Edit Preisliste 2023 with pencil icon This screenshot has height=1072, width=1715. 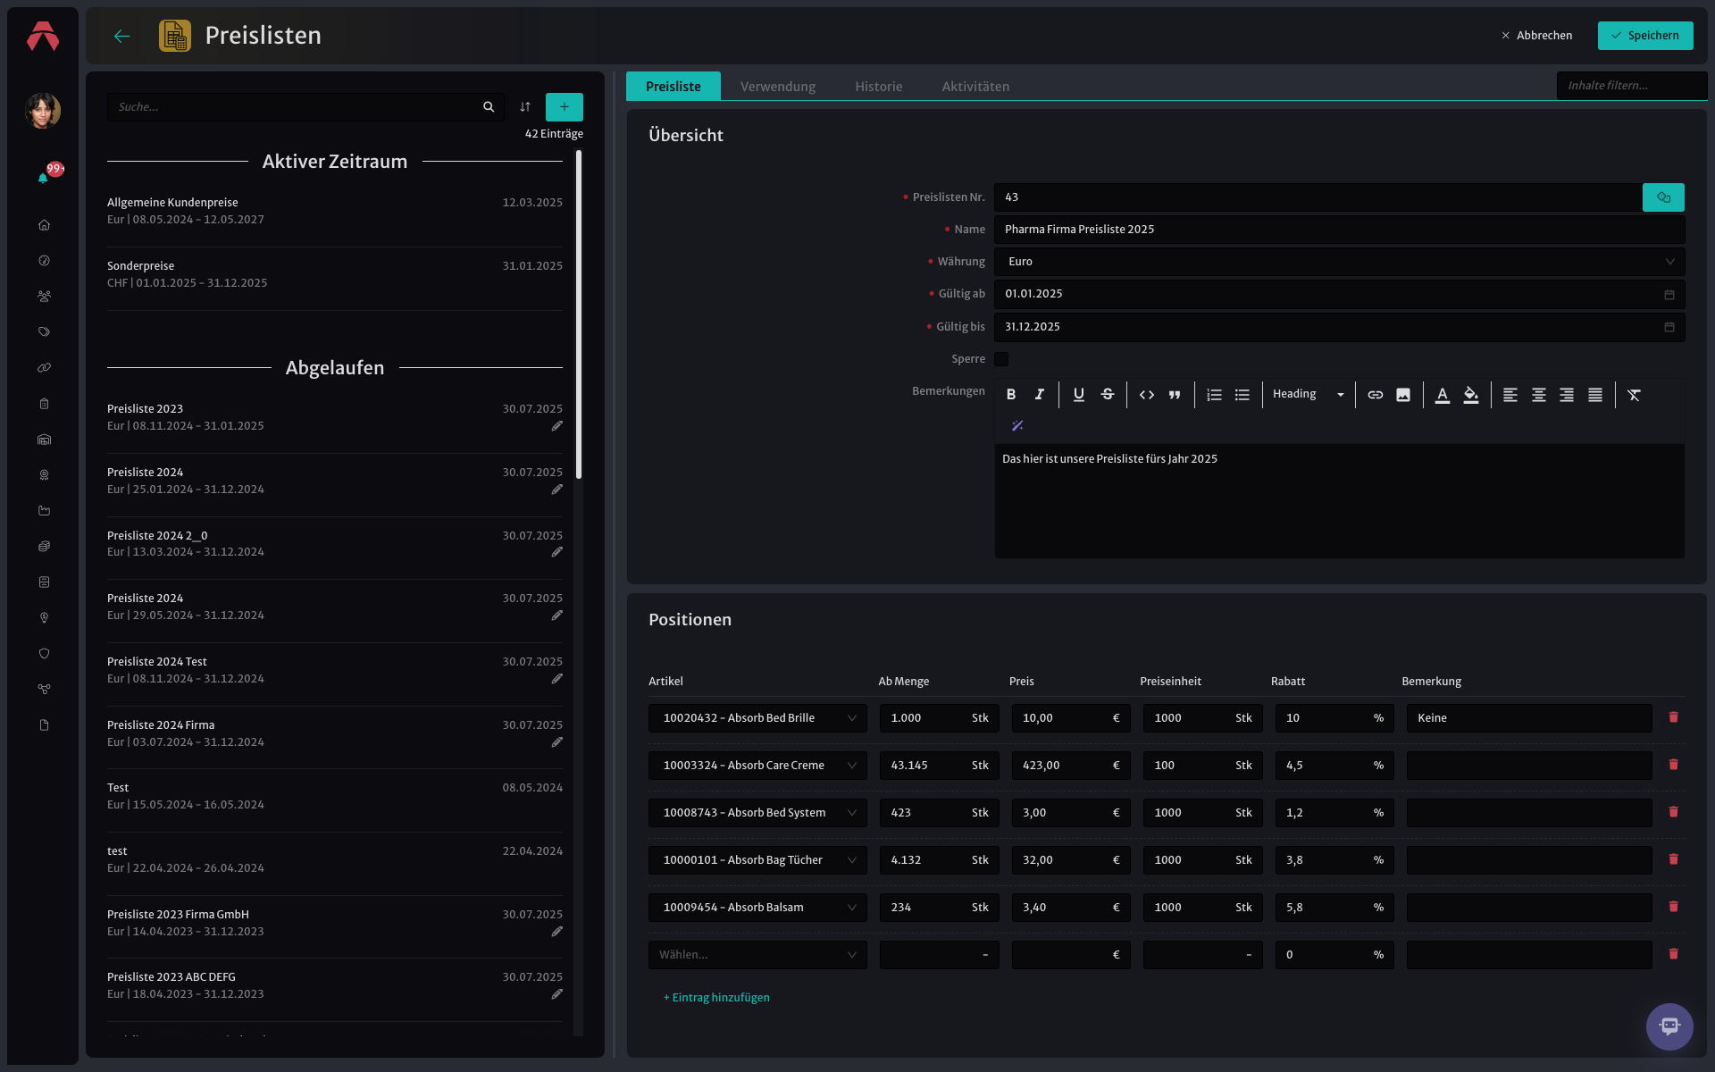[x=557, y=426]
